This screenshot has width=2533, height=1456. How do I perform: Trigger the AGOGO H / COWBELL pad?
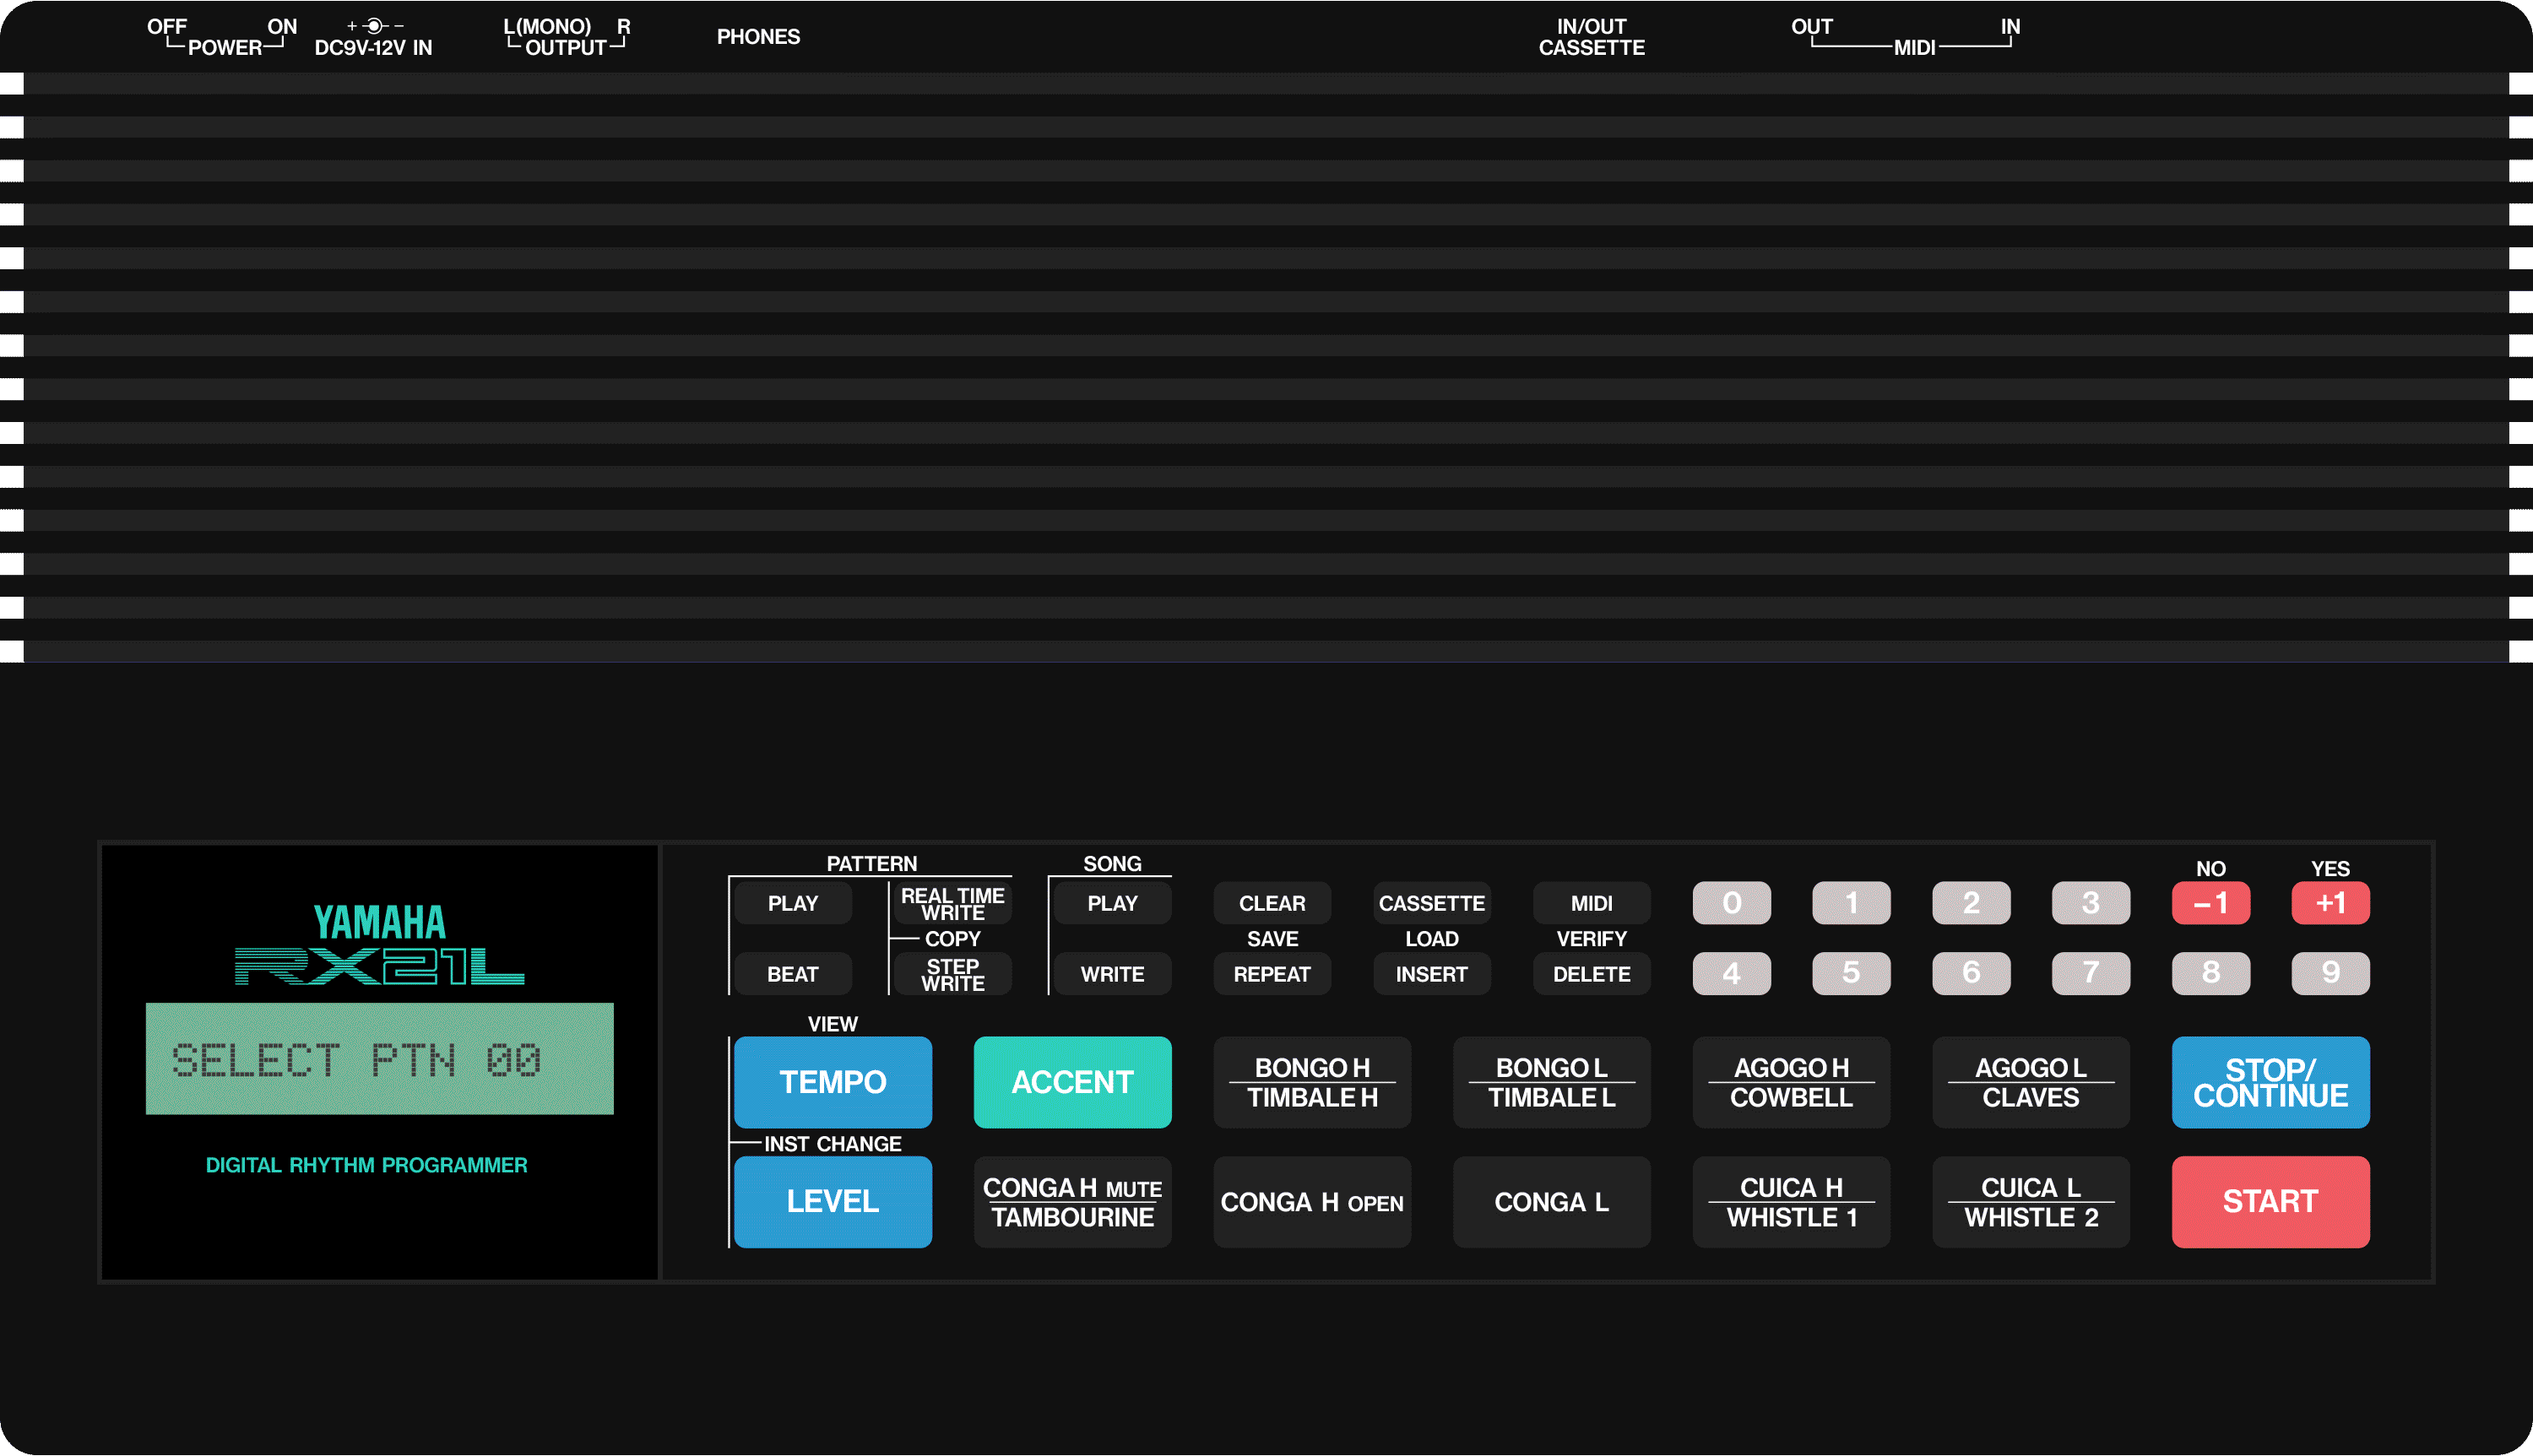pyautogui.click(x=1792, y=1082)
